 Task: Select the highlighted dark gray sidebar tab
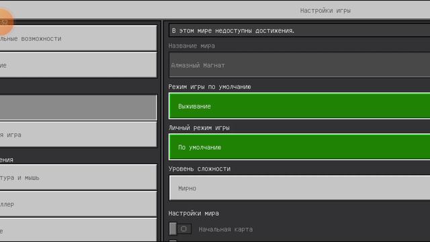pyautogui.click(x=78, y=108)
